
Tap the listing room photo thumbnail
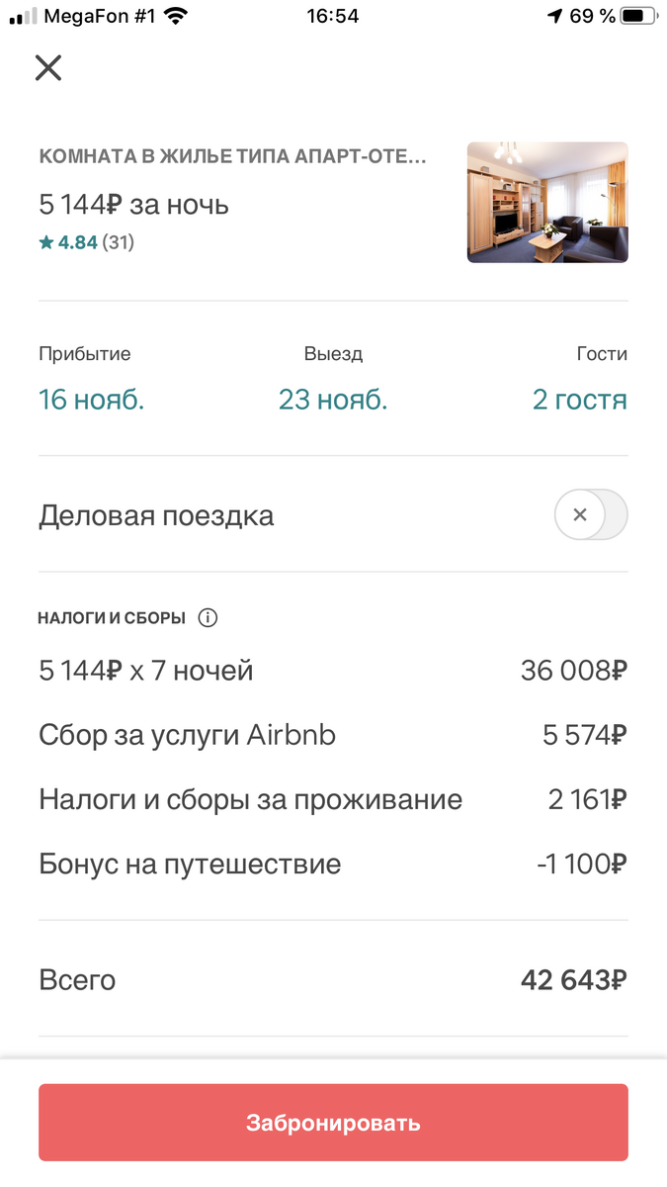[547, 202]
